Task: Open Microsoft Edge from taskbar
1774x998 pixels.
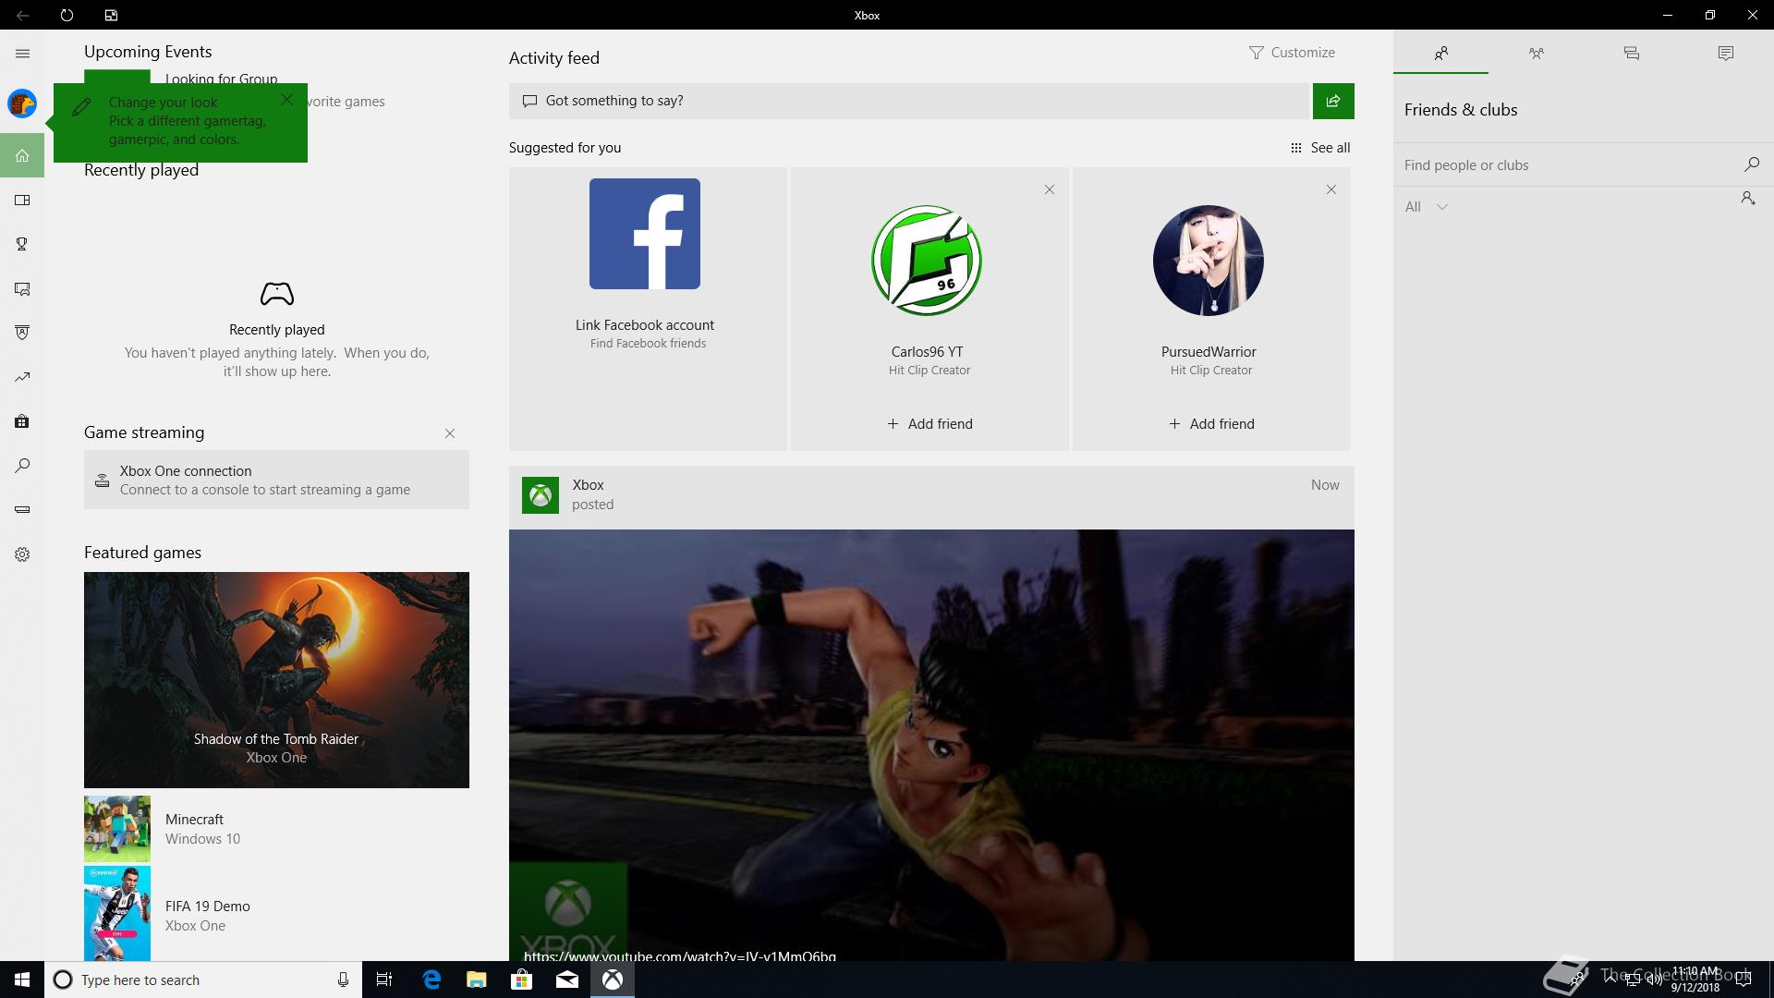Action: click(x=431, y=980)
